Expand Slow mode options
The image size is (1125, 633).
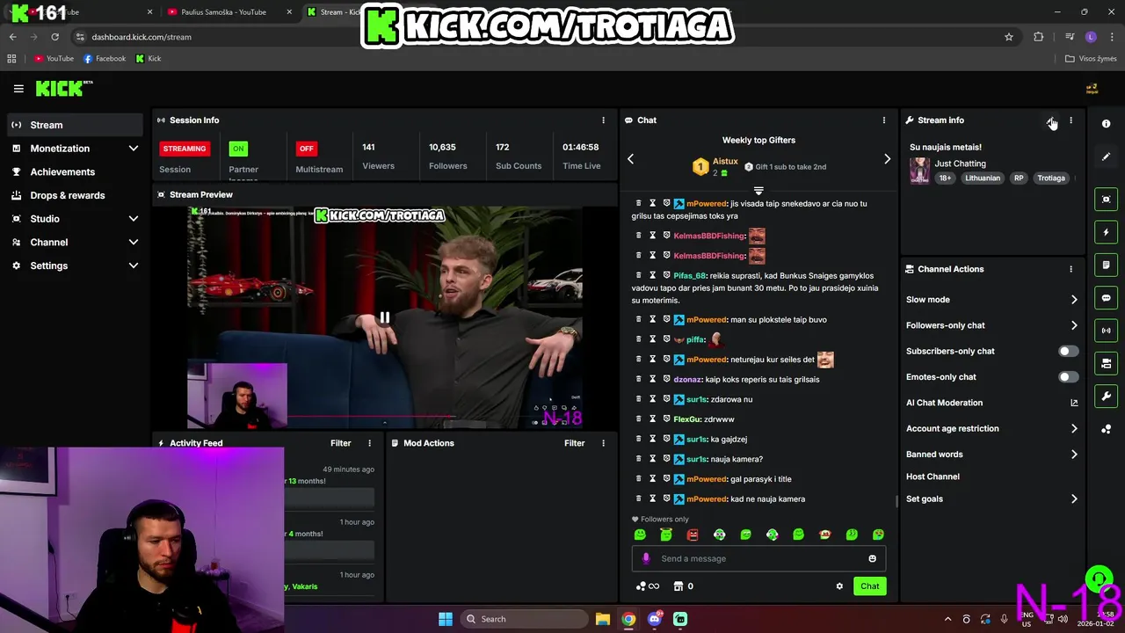(1074, 300)
